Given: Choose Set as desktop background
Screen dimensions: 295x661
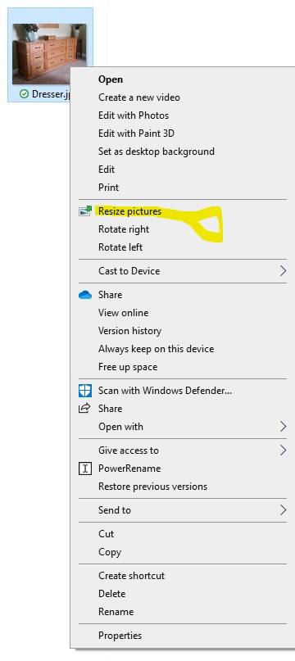Looking at the screenshot, I should click(157, 152).
